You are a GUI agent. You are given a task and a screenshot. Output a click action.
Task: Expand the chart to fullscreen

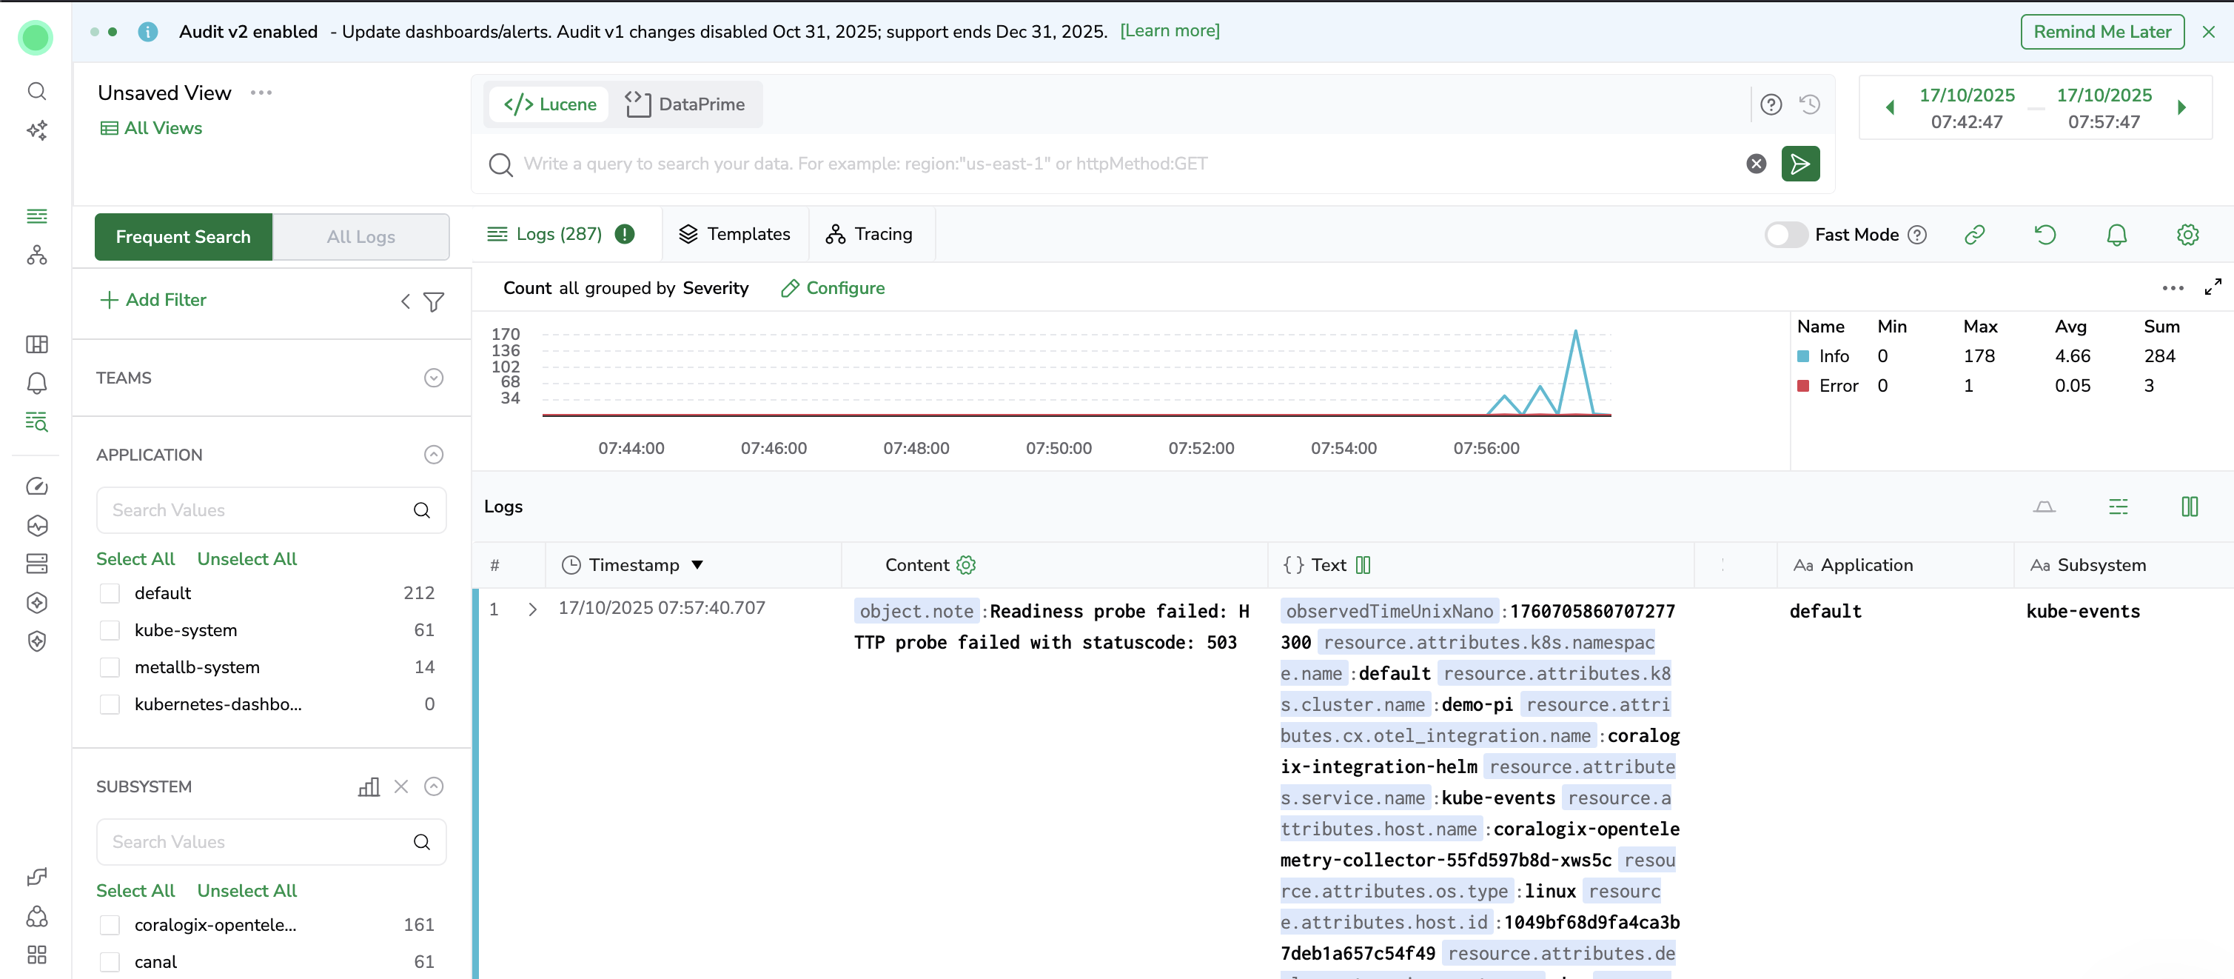2213,287
